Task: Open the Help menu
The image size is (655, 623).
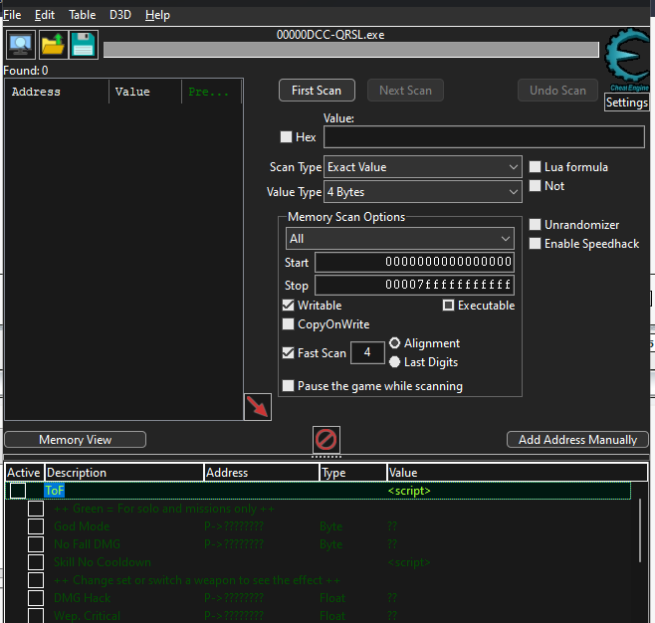Action: pos(157,15)
